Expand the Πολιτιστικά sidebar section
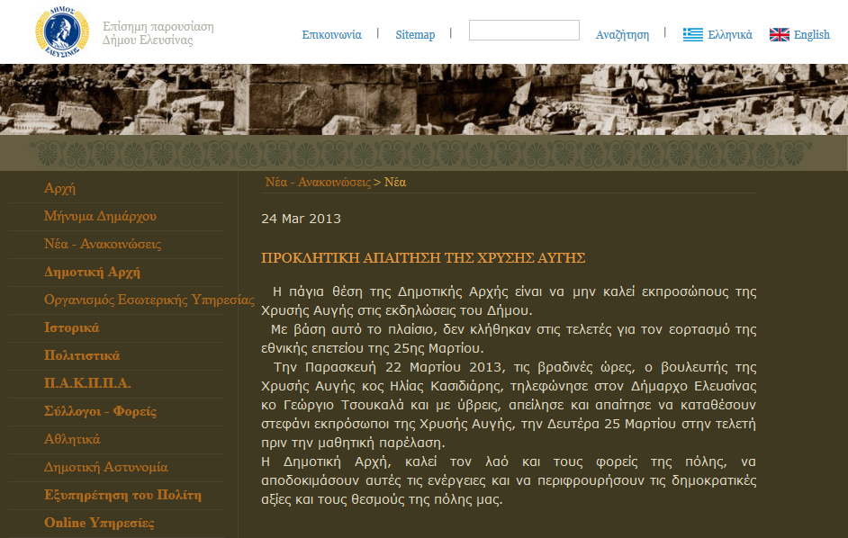 [x=81, y=356]
